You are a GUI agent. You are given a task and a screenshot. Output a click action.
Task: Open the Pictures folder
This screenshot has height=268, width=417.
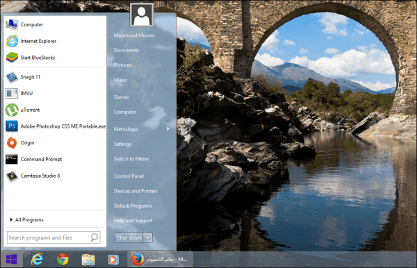(122, 65)
